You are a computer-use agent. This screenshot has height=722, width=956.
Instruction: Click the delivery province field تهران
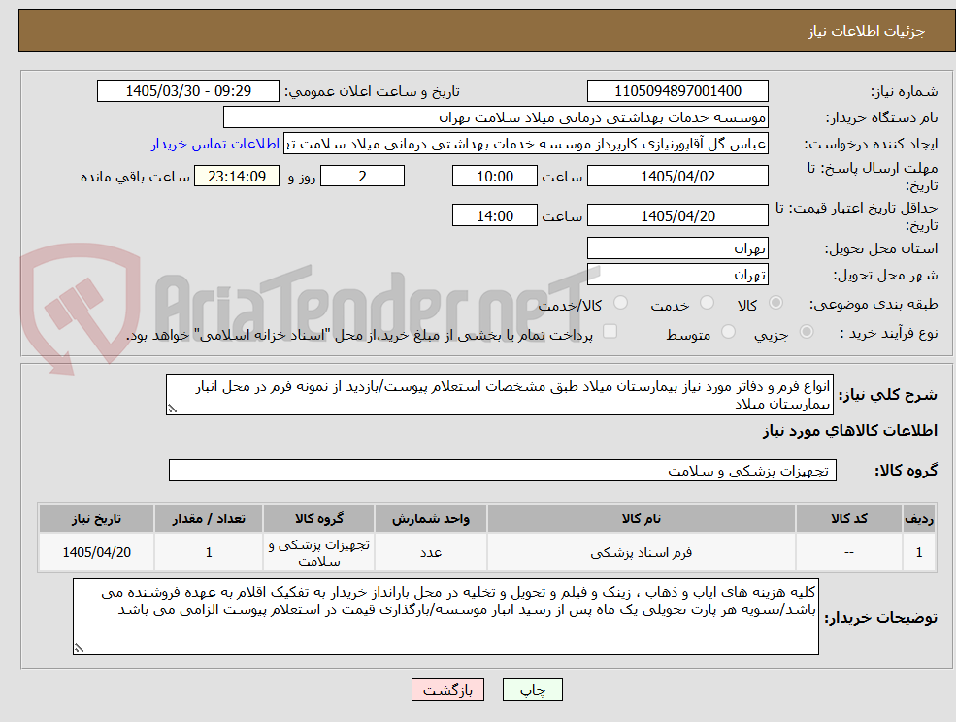(x=677, y=248)
